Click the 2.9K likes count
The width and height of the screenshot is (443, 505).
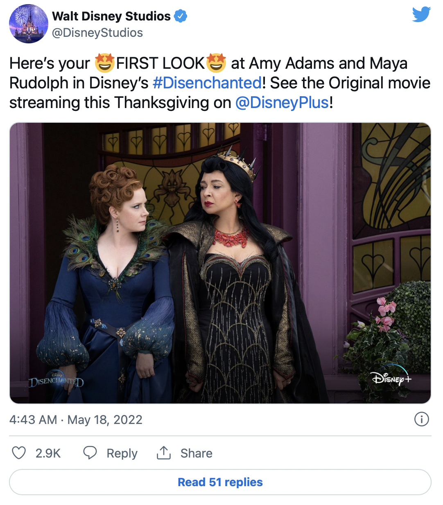pyautogui.click(x=48, y=453)
